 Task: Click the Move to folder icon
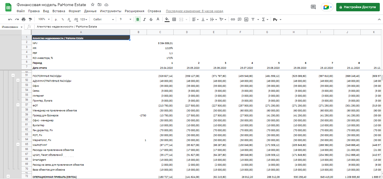click(100, 5)
